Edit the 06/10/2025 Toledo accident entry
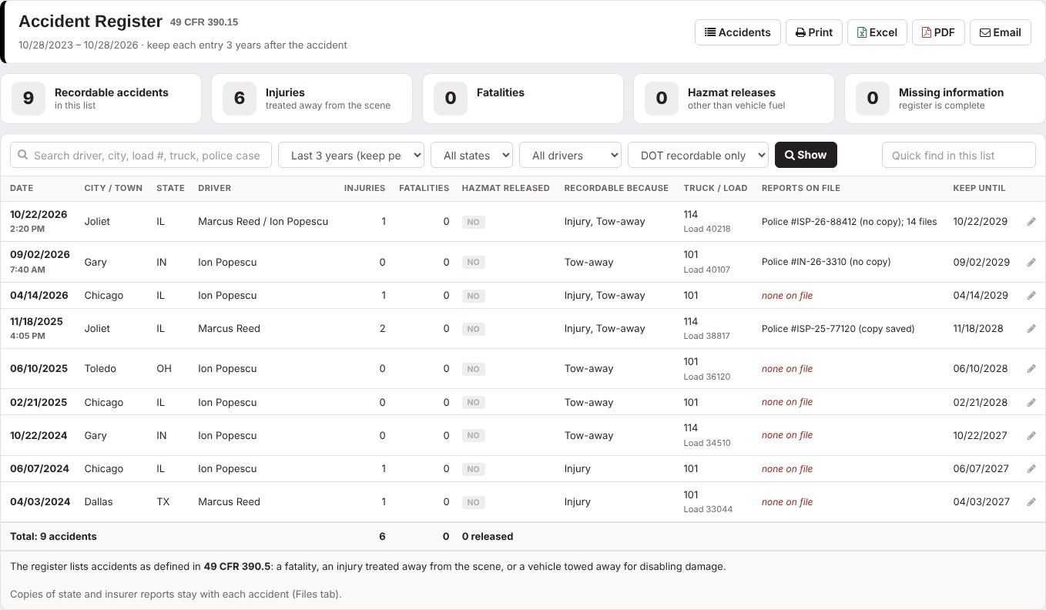The width and height of the screenshot is (1046, 610). tap(1031, 369)
